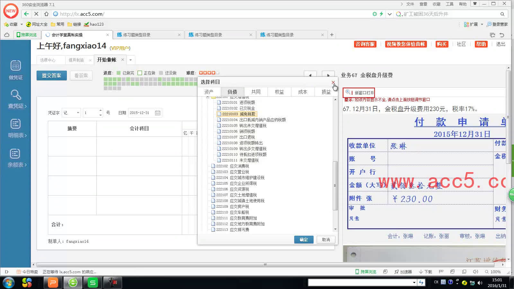This screenshot has height=289, width=514.
Task: Close the 选择科目 dialog
Action: pyautogui.click(x=333, y=82)
